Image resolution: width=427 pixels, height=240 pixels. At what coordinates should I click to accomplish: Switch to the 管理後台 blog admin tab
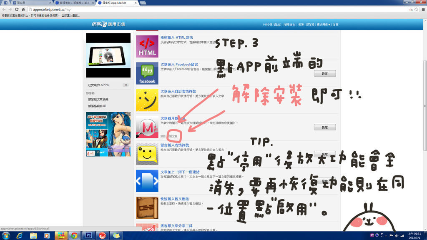(x=74, y=3)
